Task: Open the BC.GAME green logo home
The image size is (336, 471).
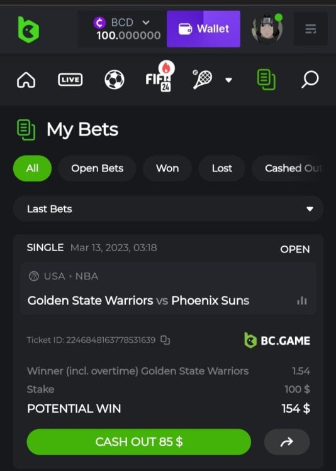Action: point(28,30)
